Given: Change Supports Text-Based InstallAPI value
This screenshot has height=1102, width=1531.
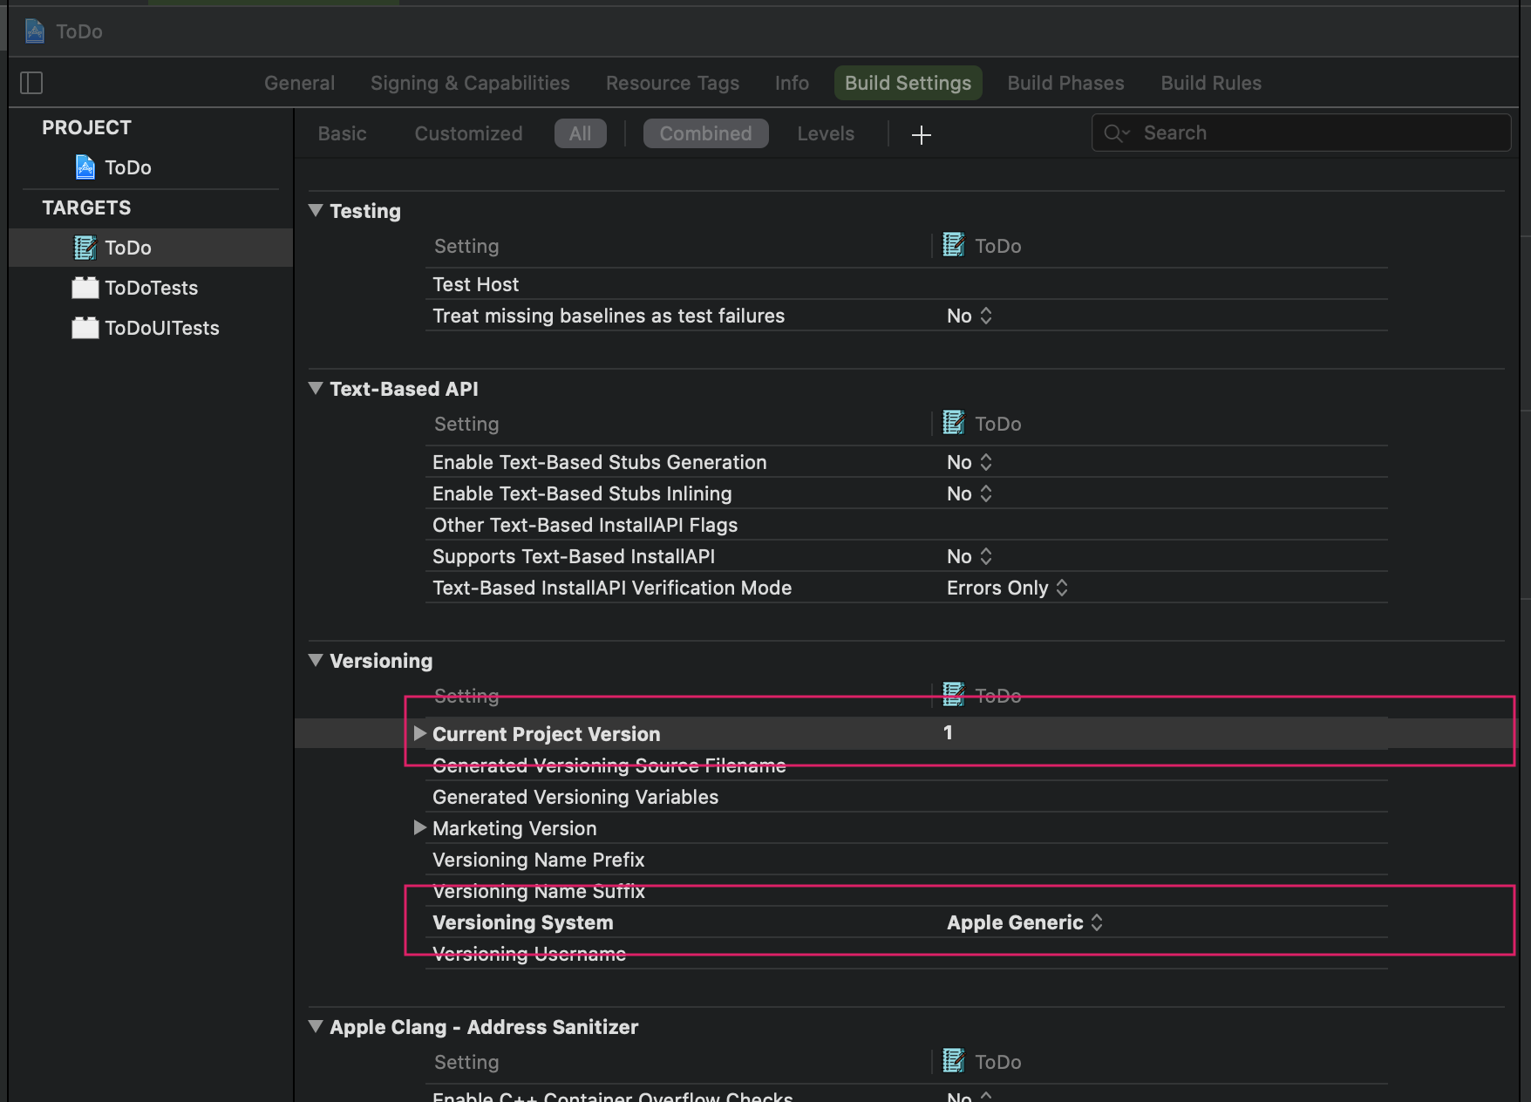Looking at the screenshot, I should 970,556.
